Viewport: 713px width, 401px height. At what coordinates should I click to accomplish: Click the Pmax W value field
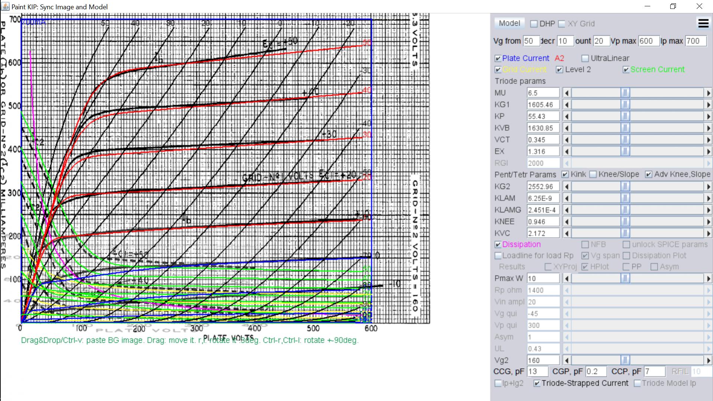(x=543, y=278)
